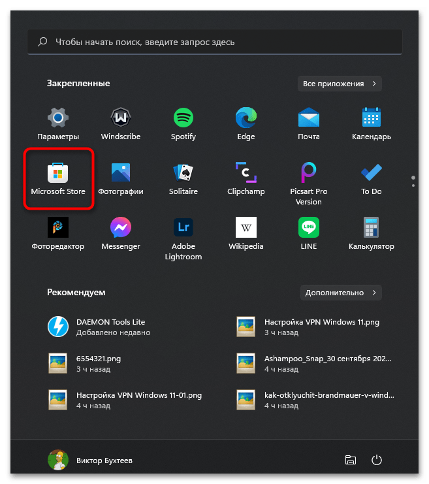Launch Picsart Pro Version

click(x=309, y=184)
